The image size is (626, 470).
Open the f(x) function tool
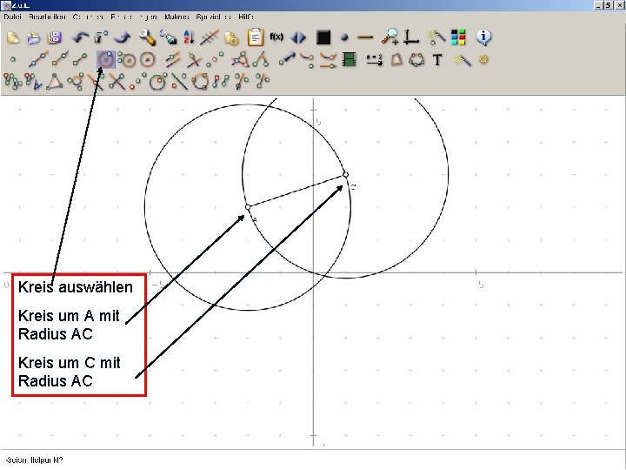point(276,37)
